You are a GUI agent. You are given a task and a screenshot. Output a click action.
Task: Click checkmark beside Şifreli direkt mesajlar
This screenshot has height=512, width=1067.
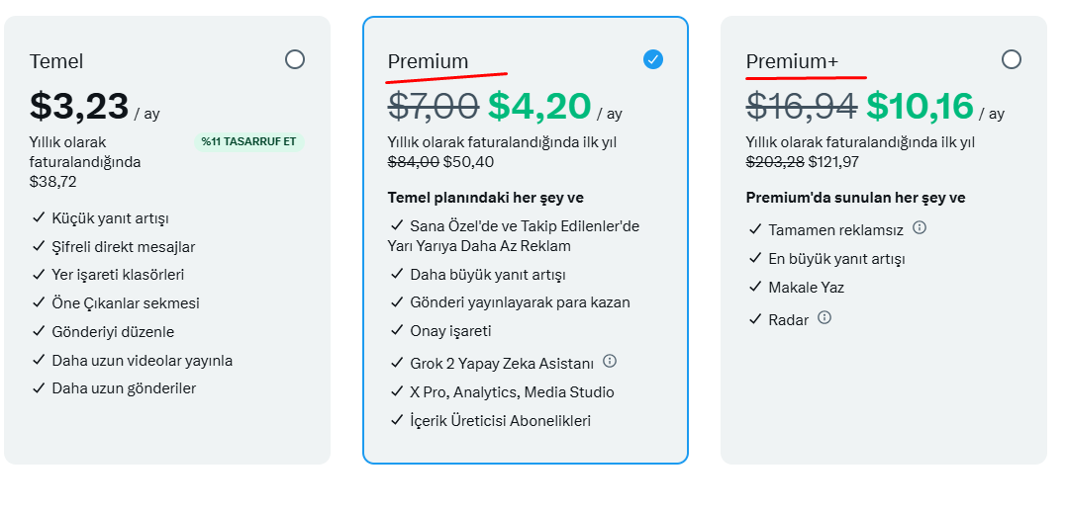tap(38, 247)
